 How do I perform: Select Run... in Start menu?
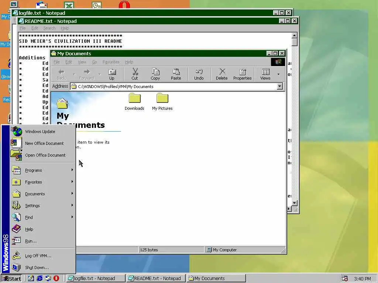pyautogui.click(x=43, y=241)
